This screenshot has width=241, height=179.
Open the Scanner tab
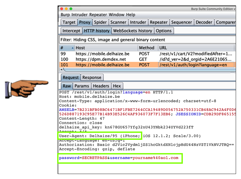118,22
